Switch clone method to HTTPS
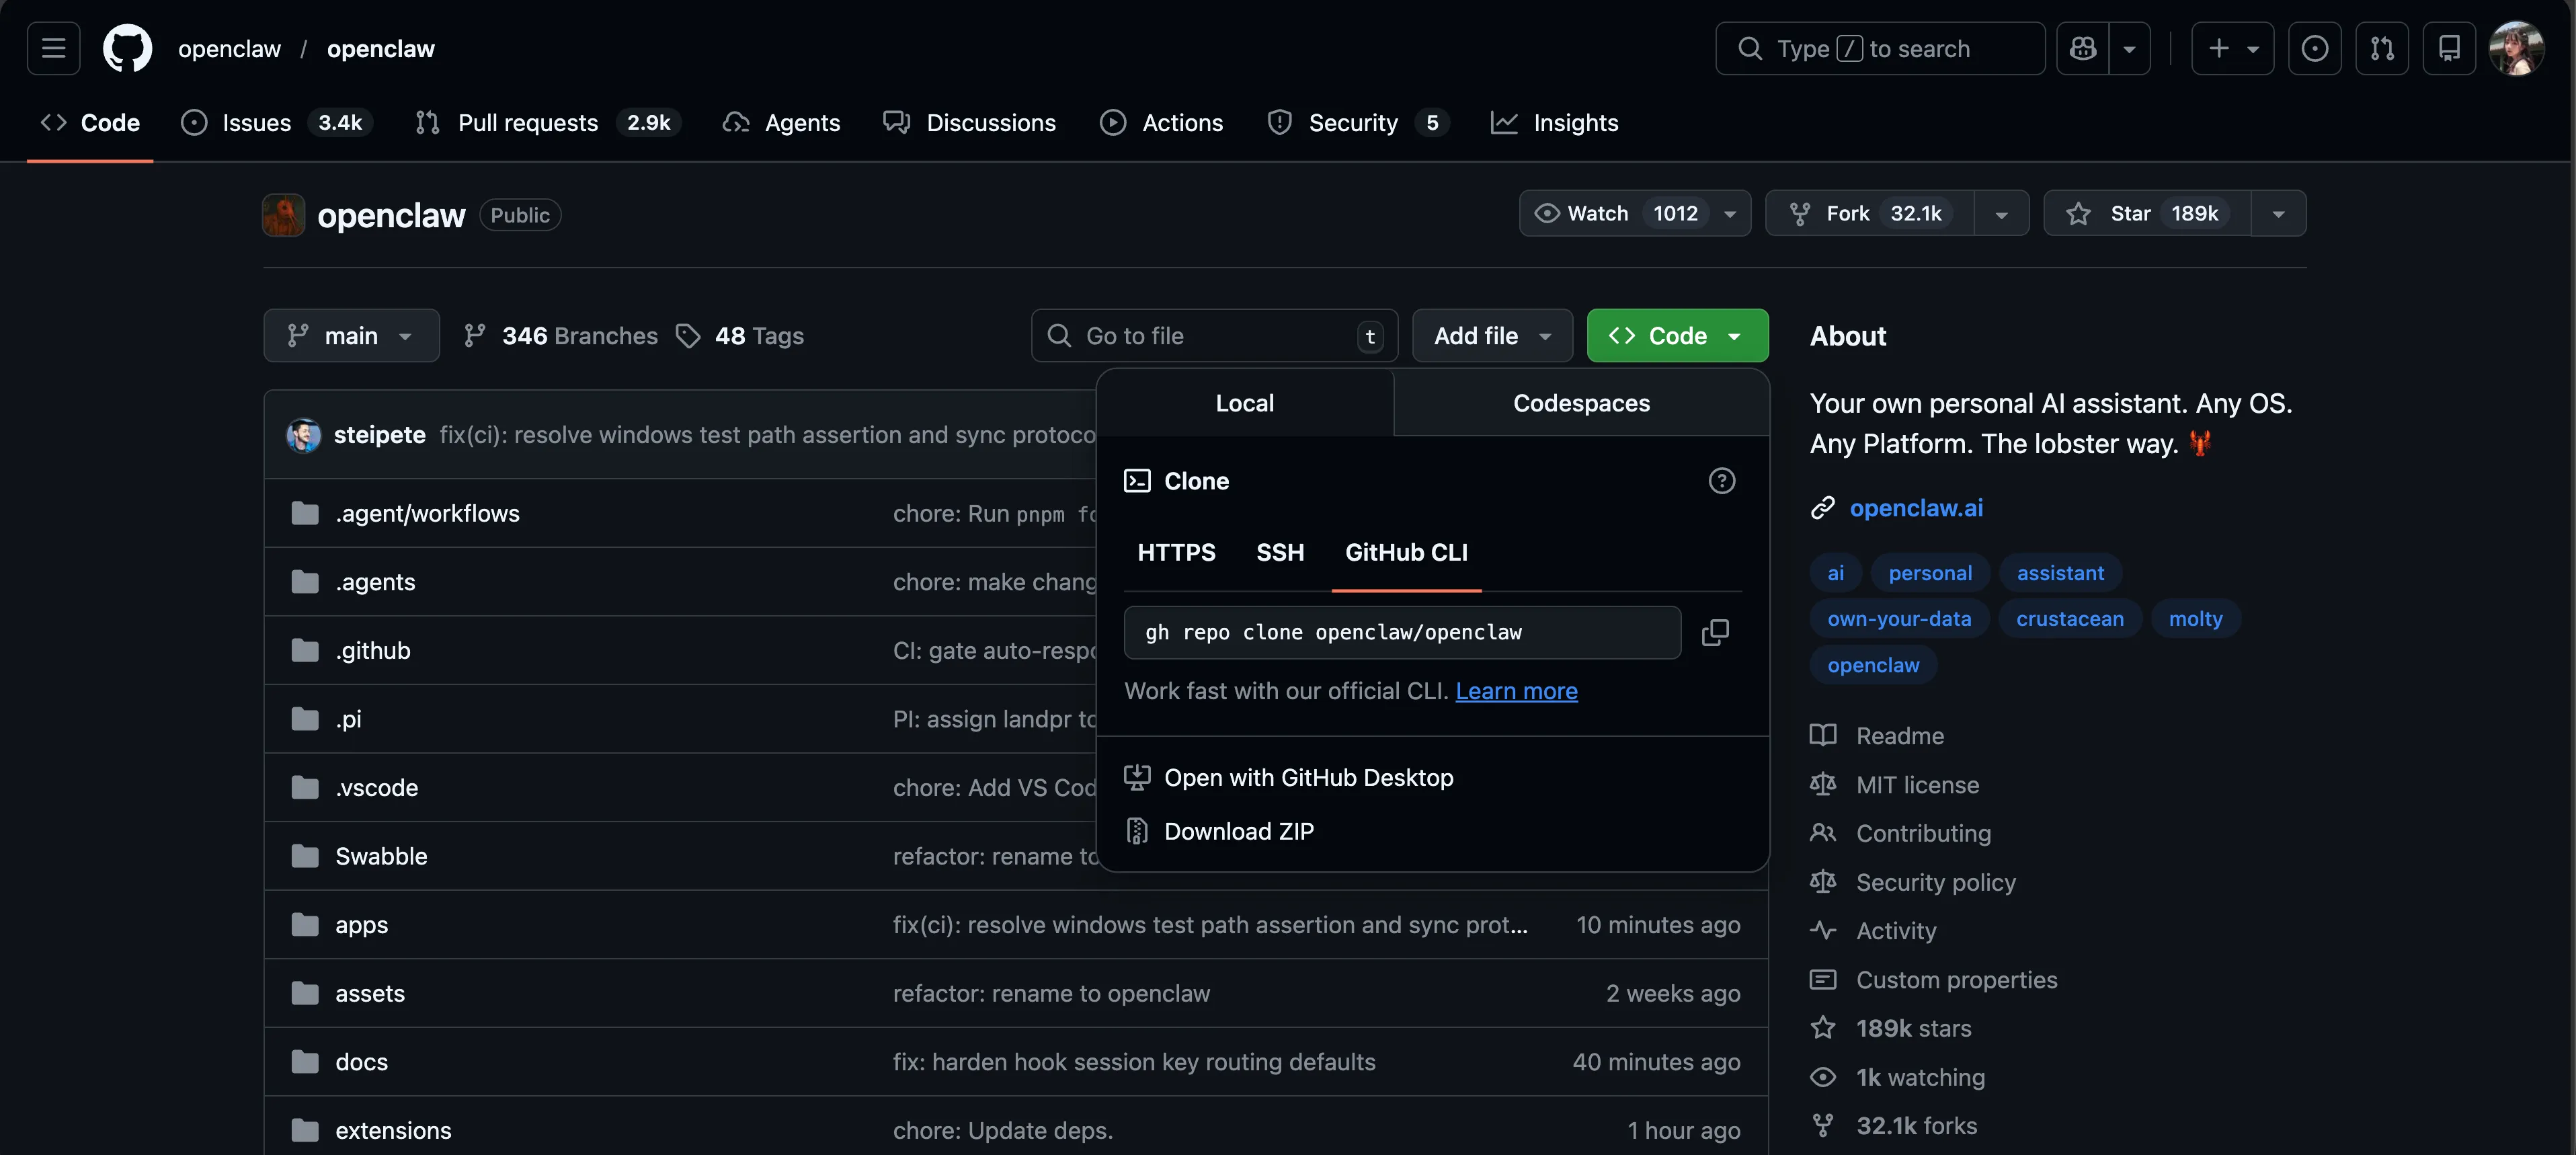 (x=1176, y=552)
